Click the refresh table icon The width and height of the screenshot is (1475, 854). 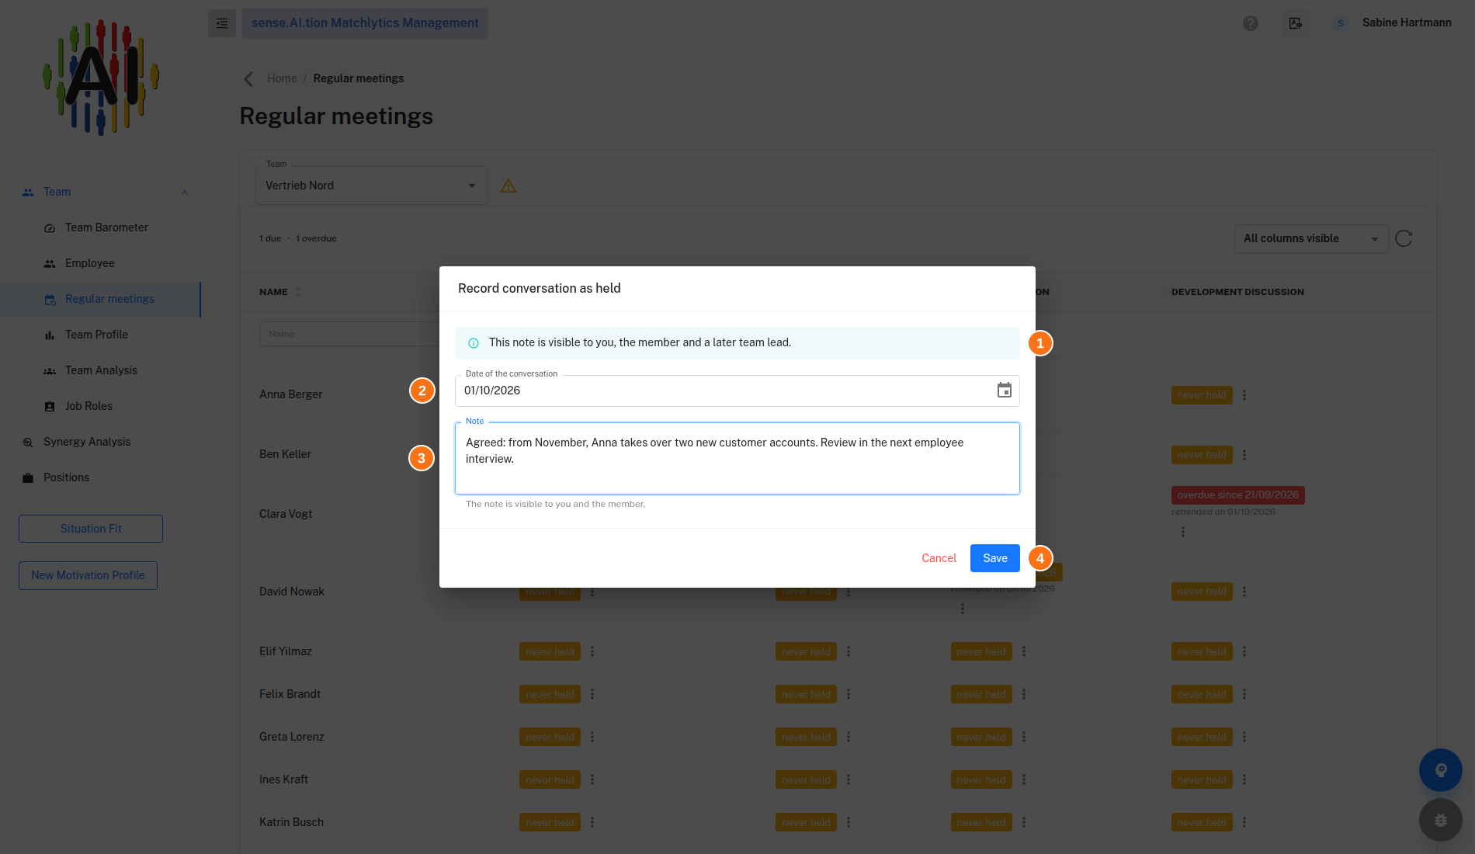1404,238
